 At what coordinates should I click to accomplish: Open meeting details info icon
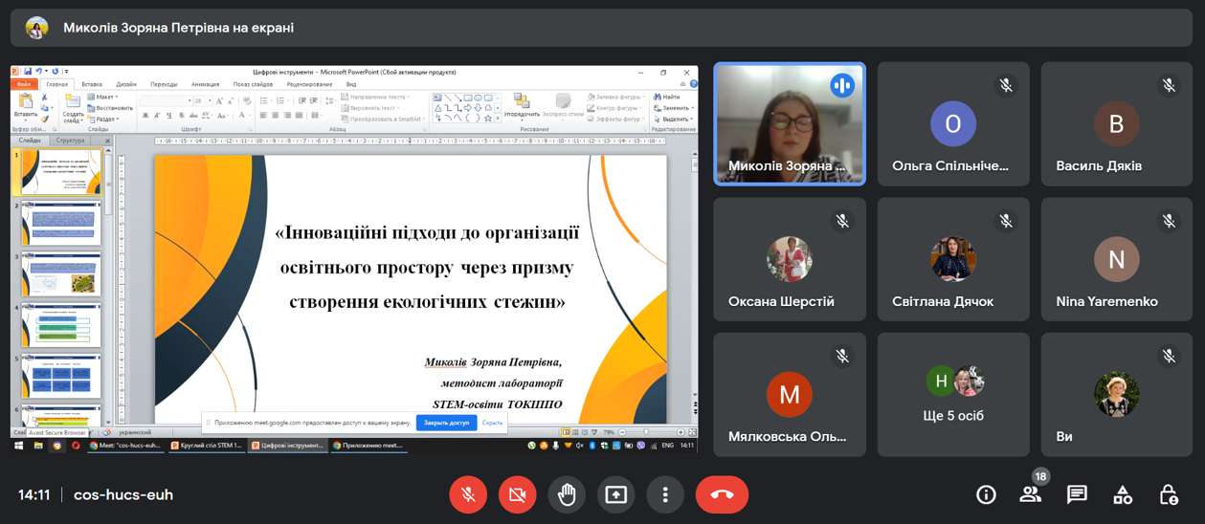click(986, 494)
